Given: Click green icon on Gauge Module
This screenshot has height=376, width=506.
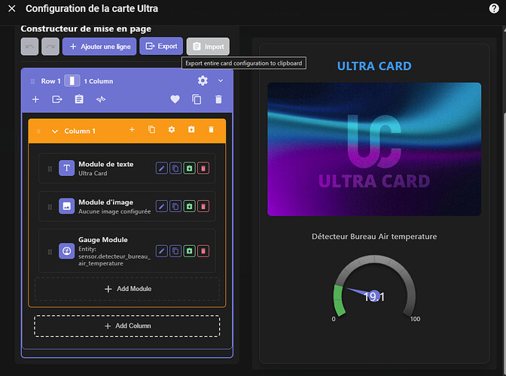Looking at the screenshot, I should coord(190,251).
